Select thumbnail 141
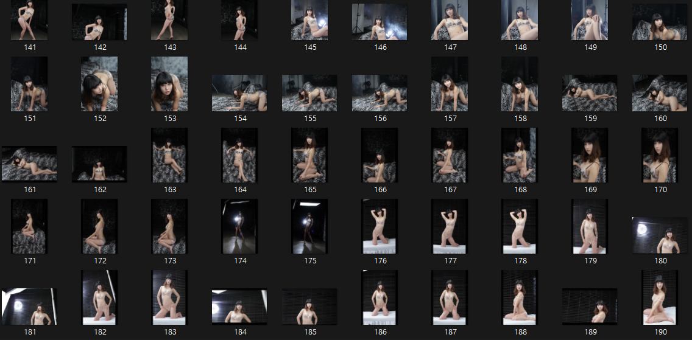The width and height of the screenshot is (692, 340). pos(29,20)
